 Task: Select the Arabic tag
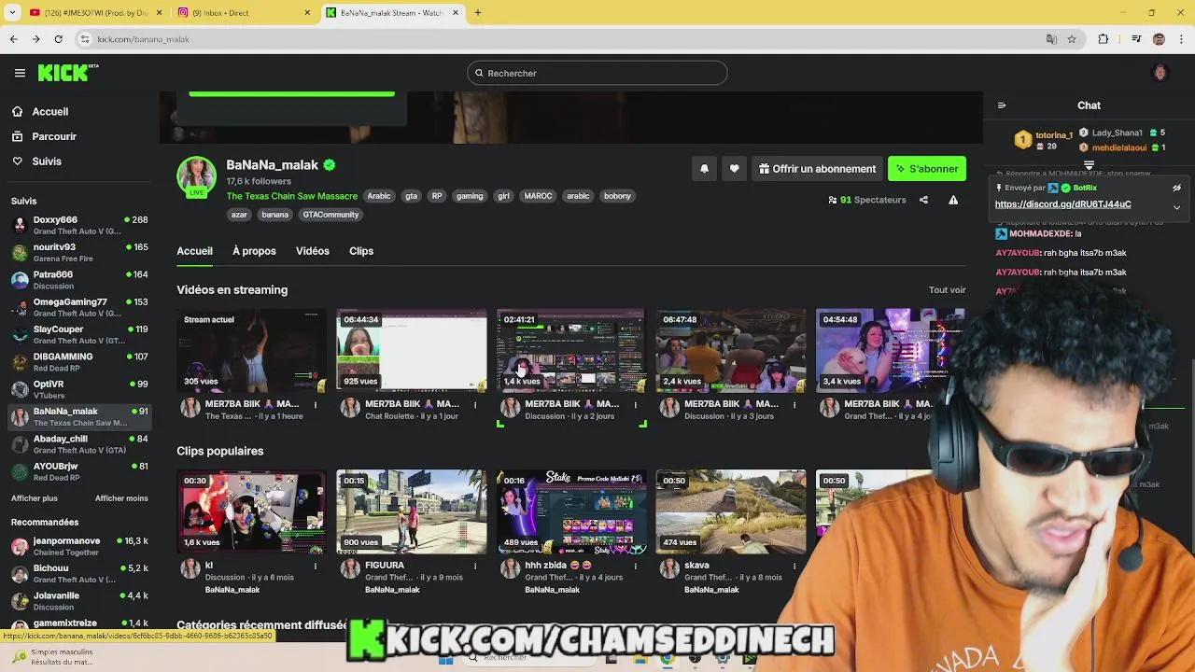pyautogui.click(x=379, y=196)
